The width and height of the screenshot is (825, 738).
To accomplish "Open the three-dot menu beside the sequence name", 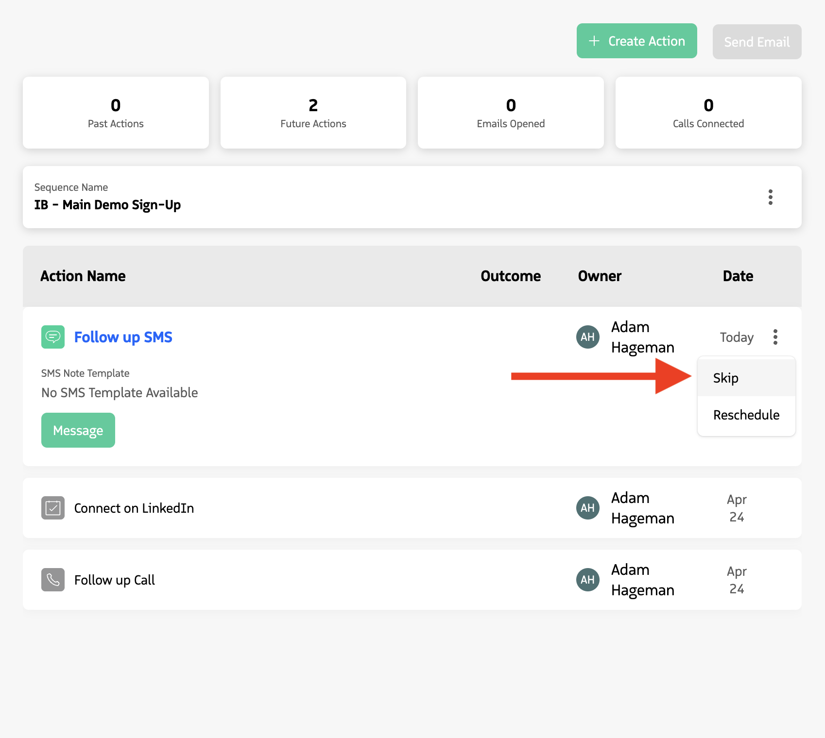I will click(771, 198).
